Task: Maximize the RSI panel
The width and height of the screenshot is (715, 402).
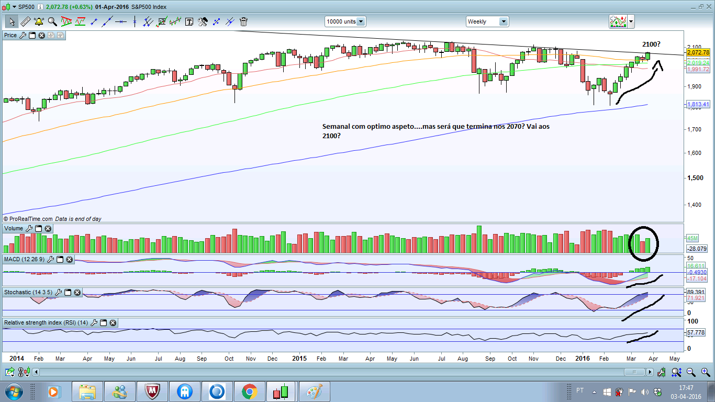Action: click(104, 323)
